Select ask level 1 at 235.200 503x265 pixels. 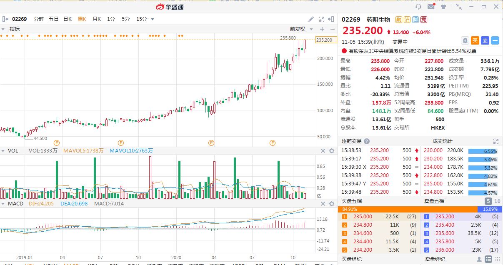pos(462,217)
